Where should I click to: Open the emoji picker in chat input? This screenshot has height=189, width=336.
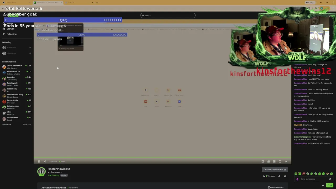(330, 179)
